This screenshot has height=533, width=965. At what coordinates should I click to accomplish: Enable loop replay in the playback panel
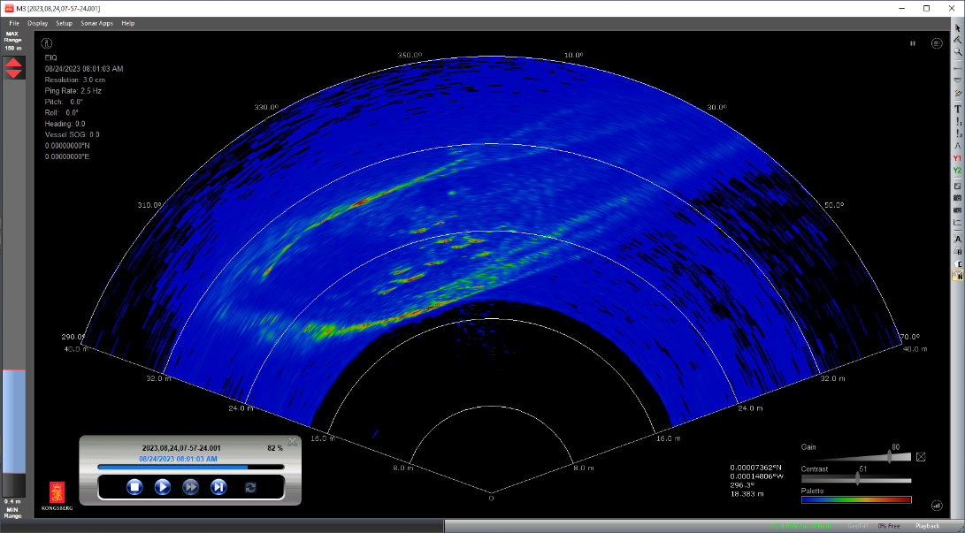click(250, 486)
